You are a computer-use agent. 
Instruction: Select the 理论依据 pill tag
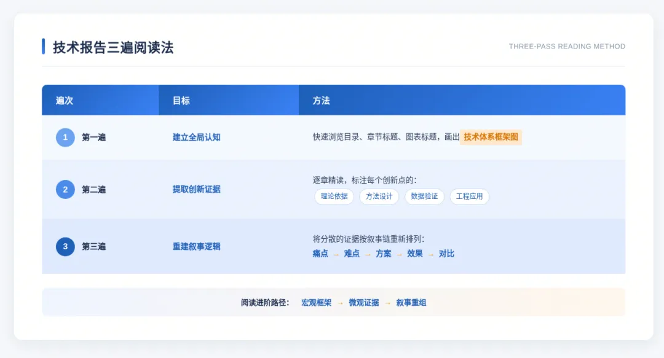[334, 197]
